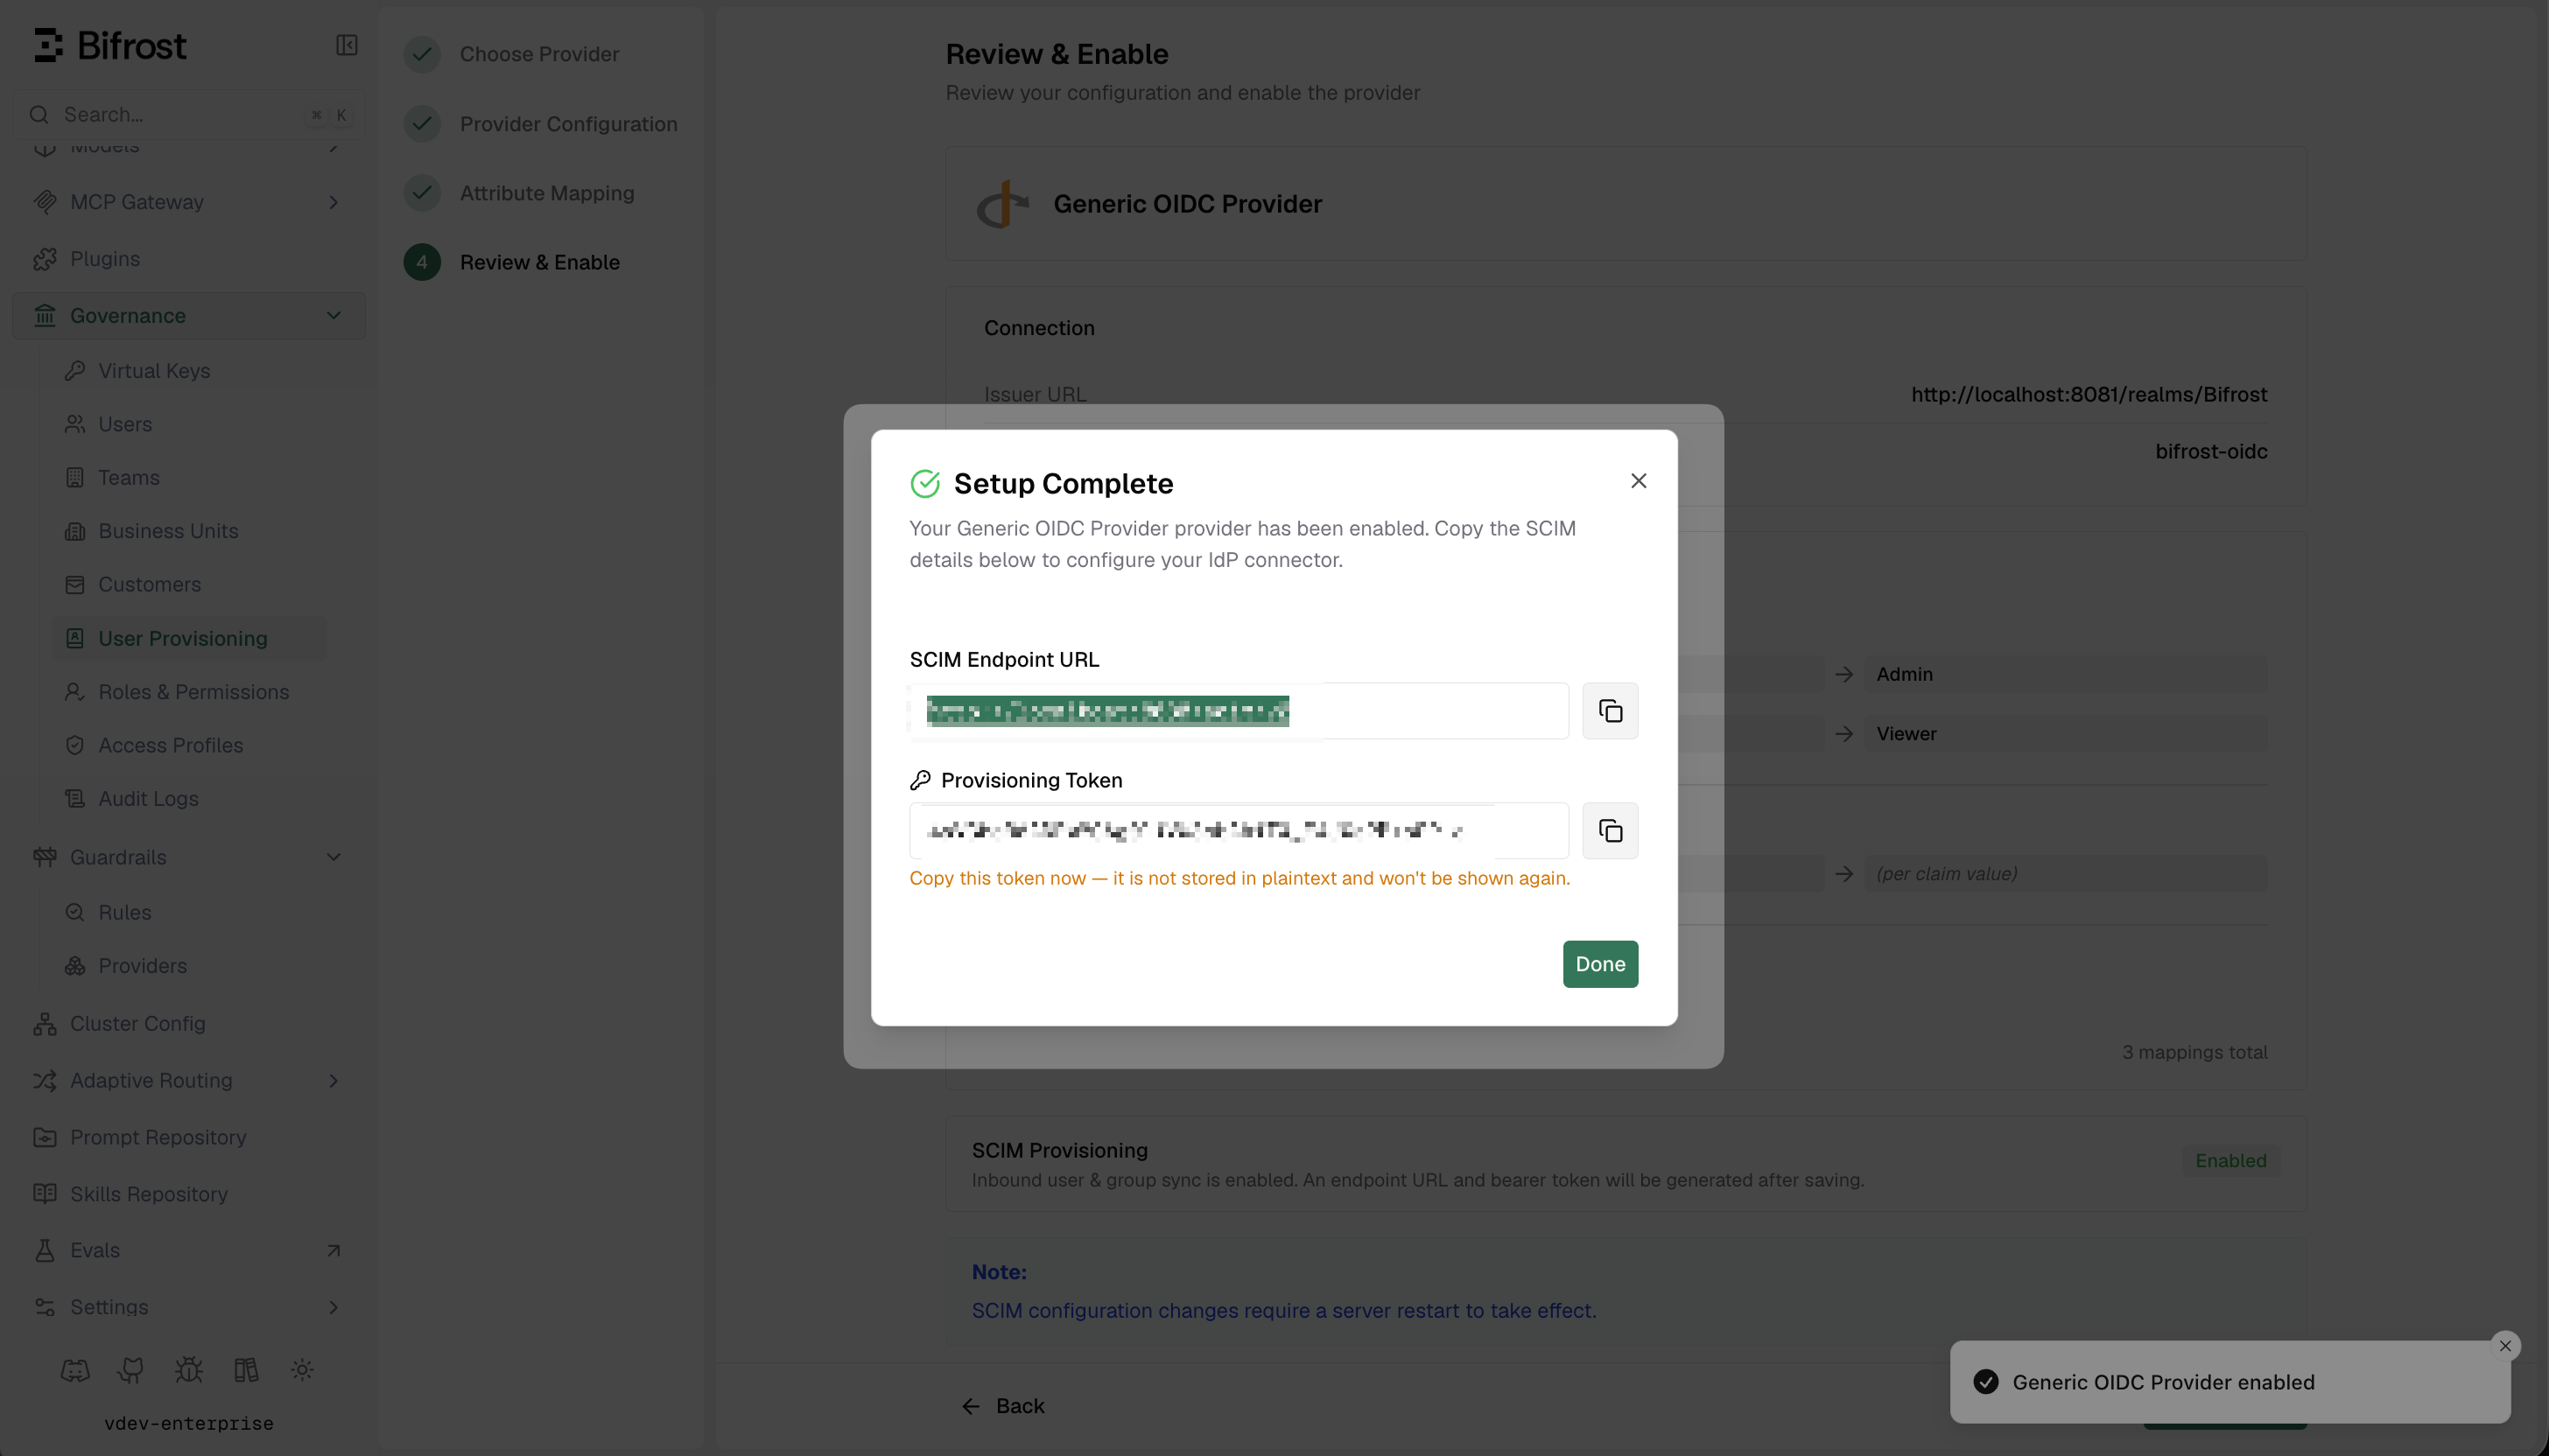Open the Discord community icon
The width and height of the screenshot is (2549, 1456).
[x=75, y=1370]
